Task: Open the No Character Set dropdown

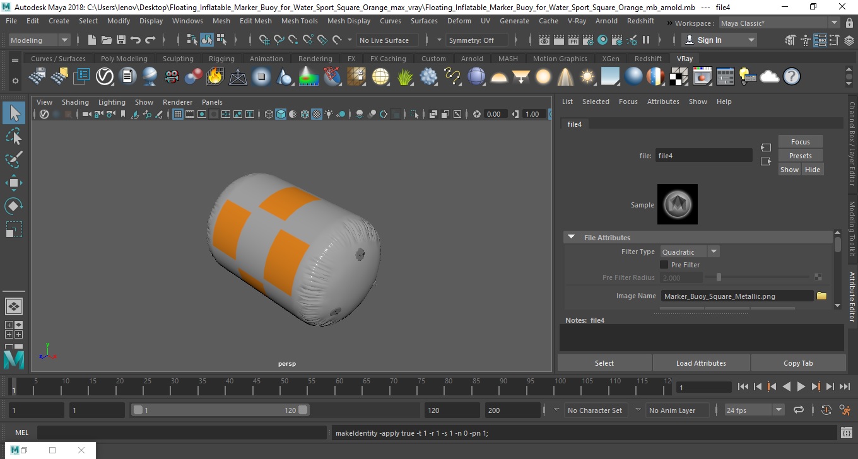Action: (596, 410)
